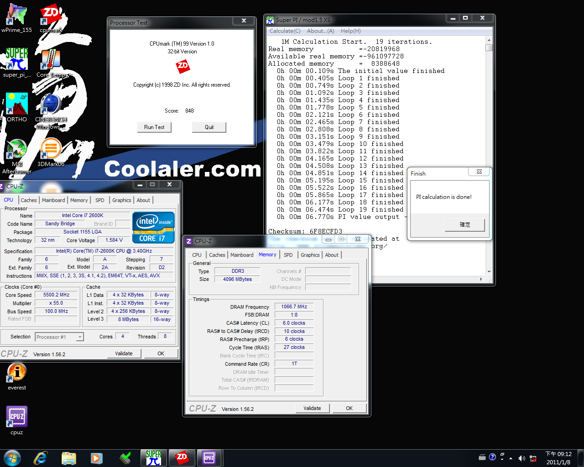Open the Processor #1 selection dropdown
The width and height of the screenshot is (584, 467).
tap(80, 337)
